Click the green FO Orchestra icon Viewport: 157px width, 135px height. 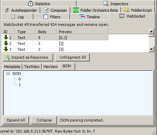click(x=76, y=10)
